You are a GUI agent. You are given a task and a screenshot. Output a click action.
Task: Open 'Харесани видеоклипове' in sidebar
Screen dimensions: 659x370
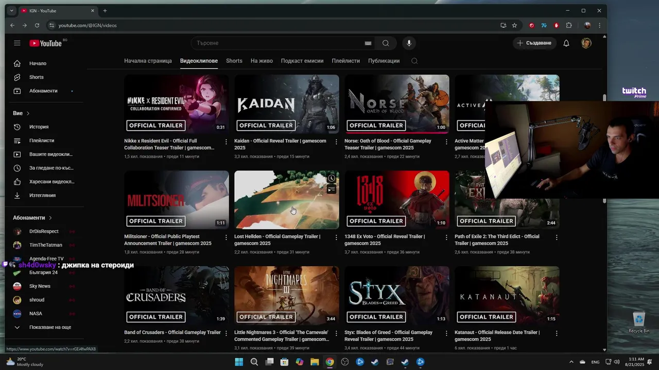coord(44,182)
